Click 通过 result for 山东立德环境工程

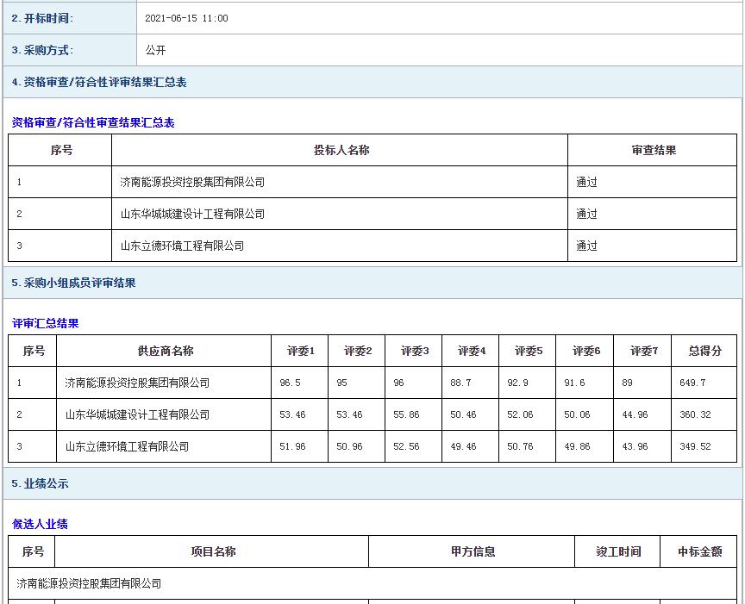tap(586, 246)
